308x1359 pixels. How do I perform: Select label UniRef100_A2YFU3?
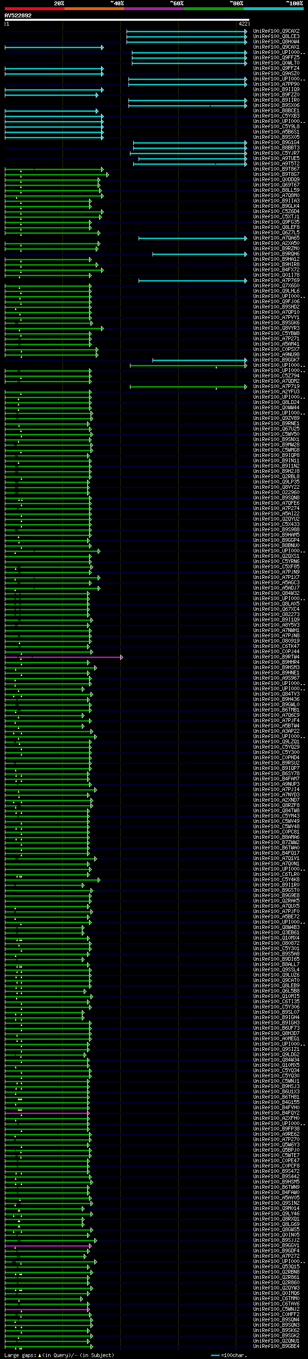coord(276,391)
